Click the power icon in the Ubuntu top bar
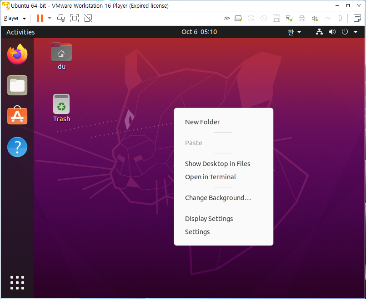 pyautogui.click(x=345, y=32)
